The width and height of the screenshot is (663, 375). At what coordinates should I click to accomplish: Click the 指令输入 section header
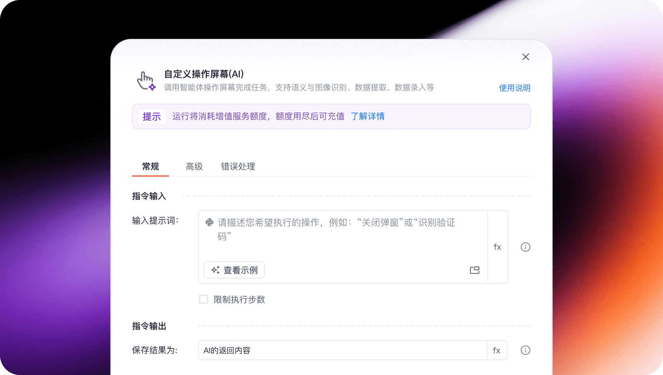149,196
